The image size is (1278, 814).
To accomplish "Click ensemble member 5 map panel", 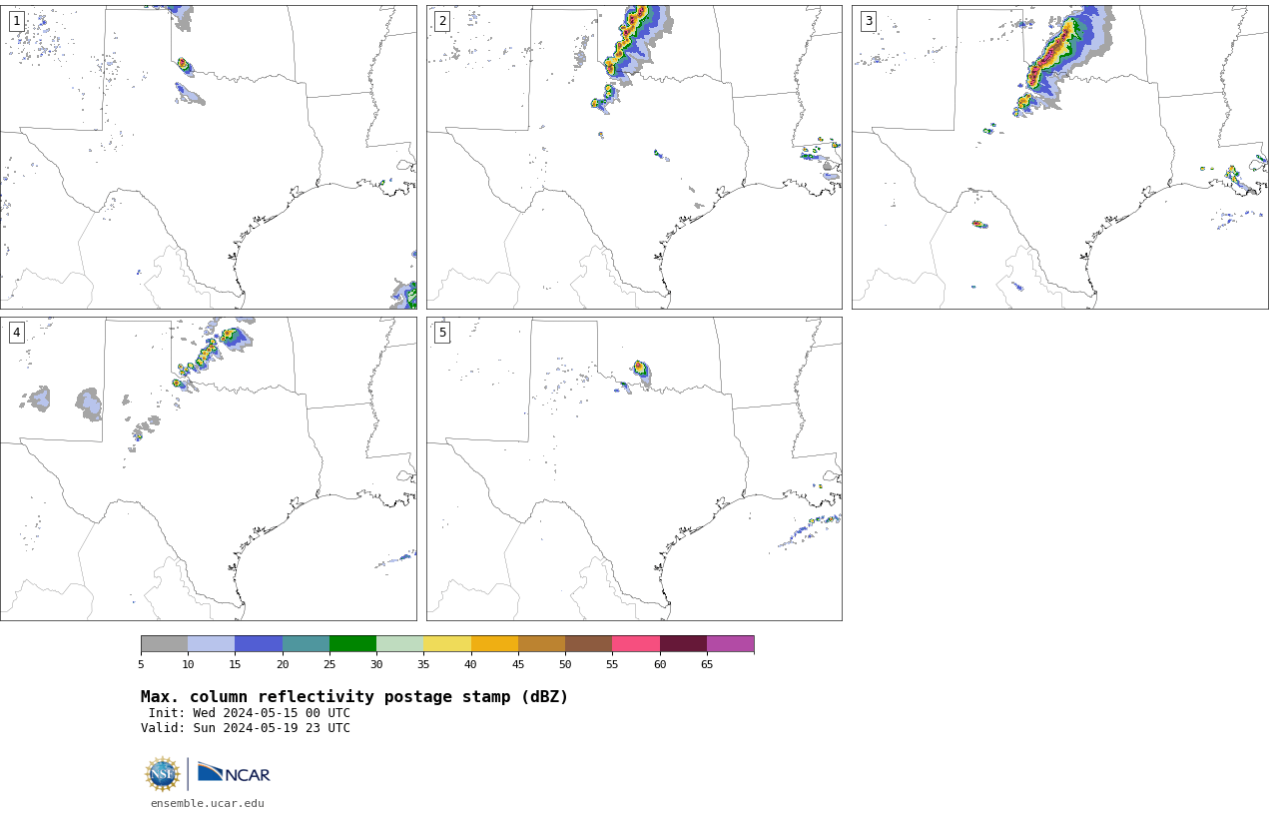I will [x=634, y=468].
